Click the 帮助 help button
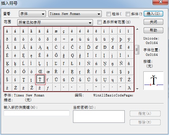Viewport: 169px width, 135px height. coord(153,30)
